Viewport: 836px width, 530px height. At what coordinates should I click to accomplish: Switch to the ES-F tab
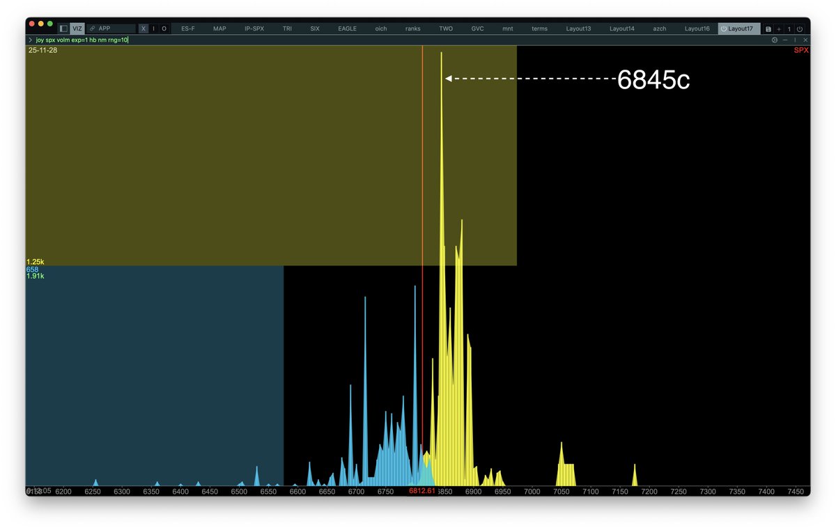pos(188,29)
